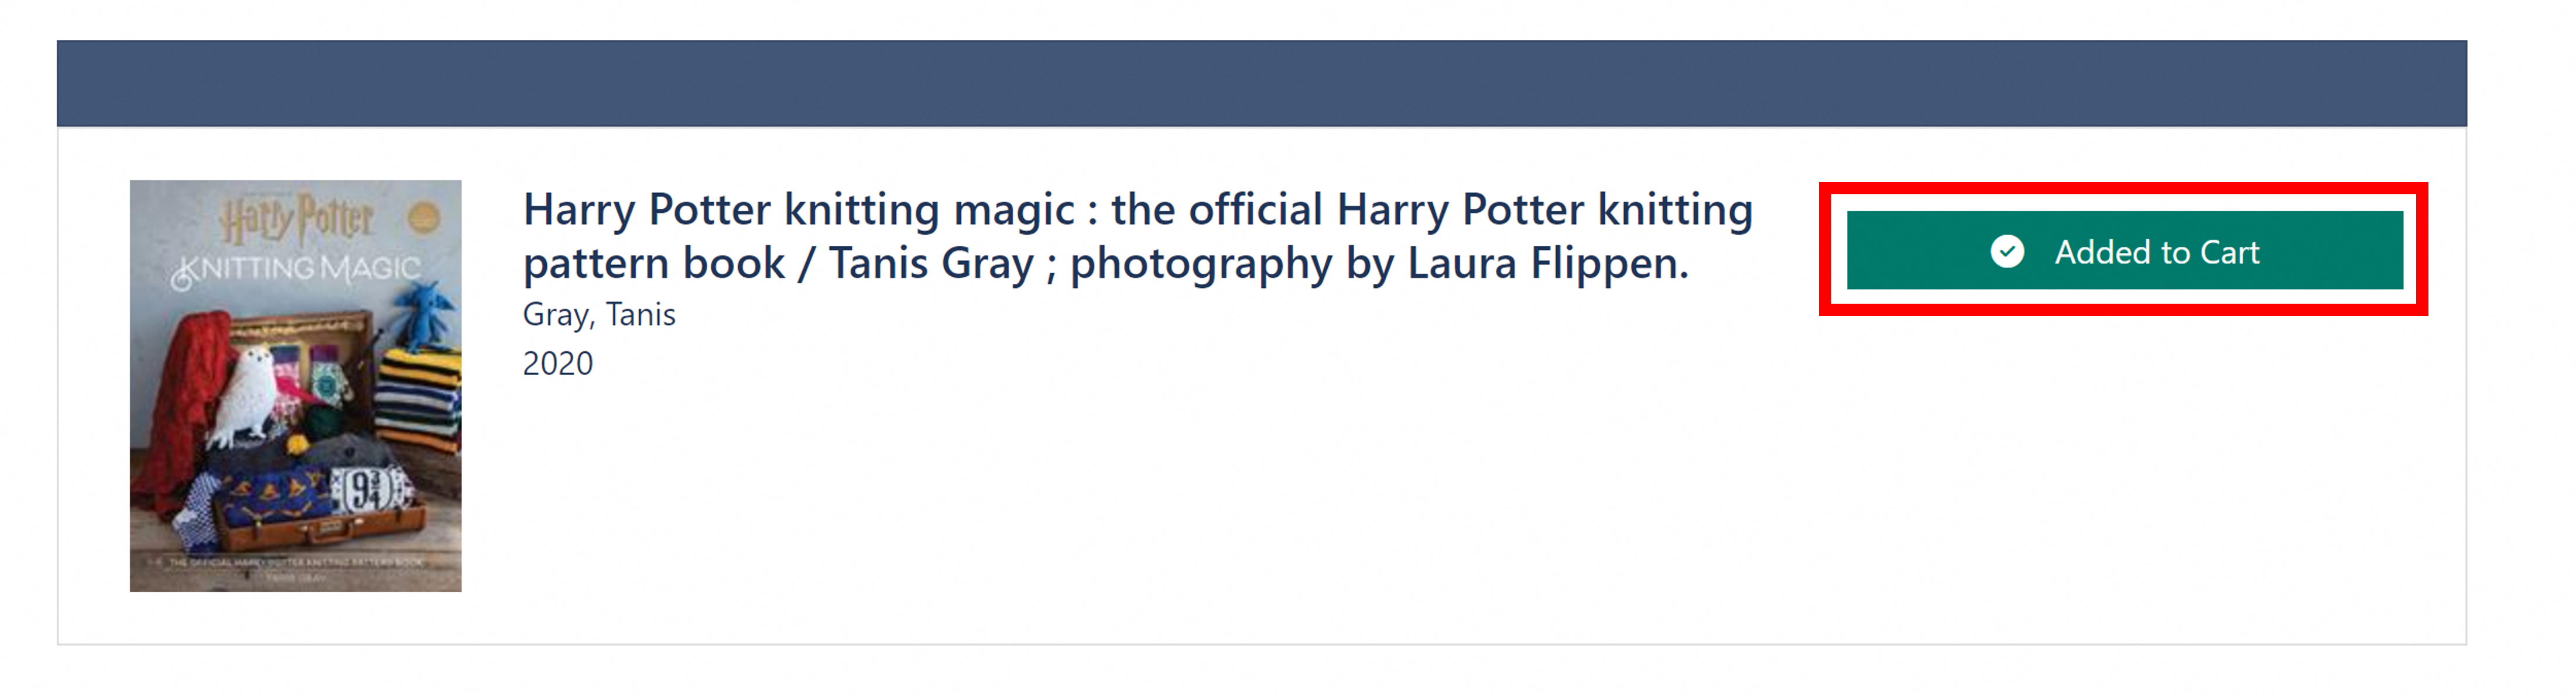Click the gold seal on the book cover

click(x=425, y=216)
